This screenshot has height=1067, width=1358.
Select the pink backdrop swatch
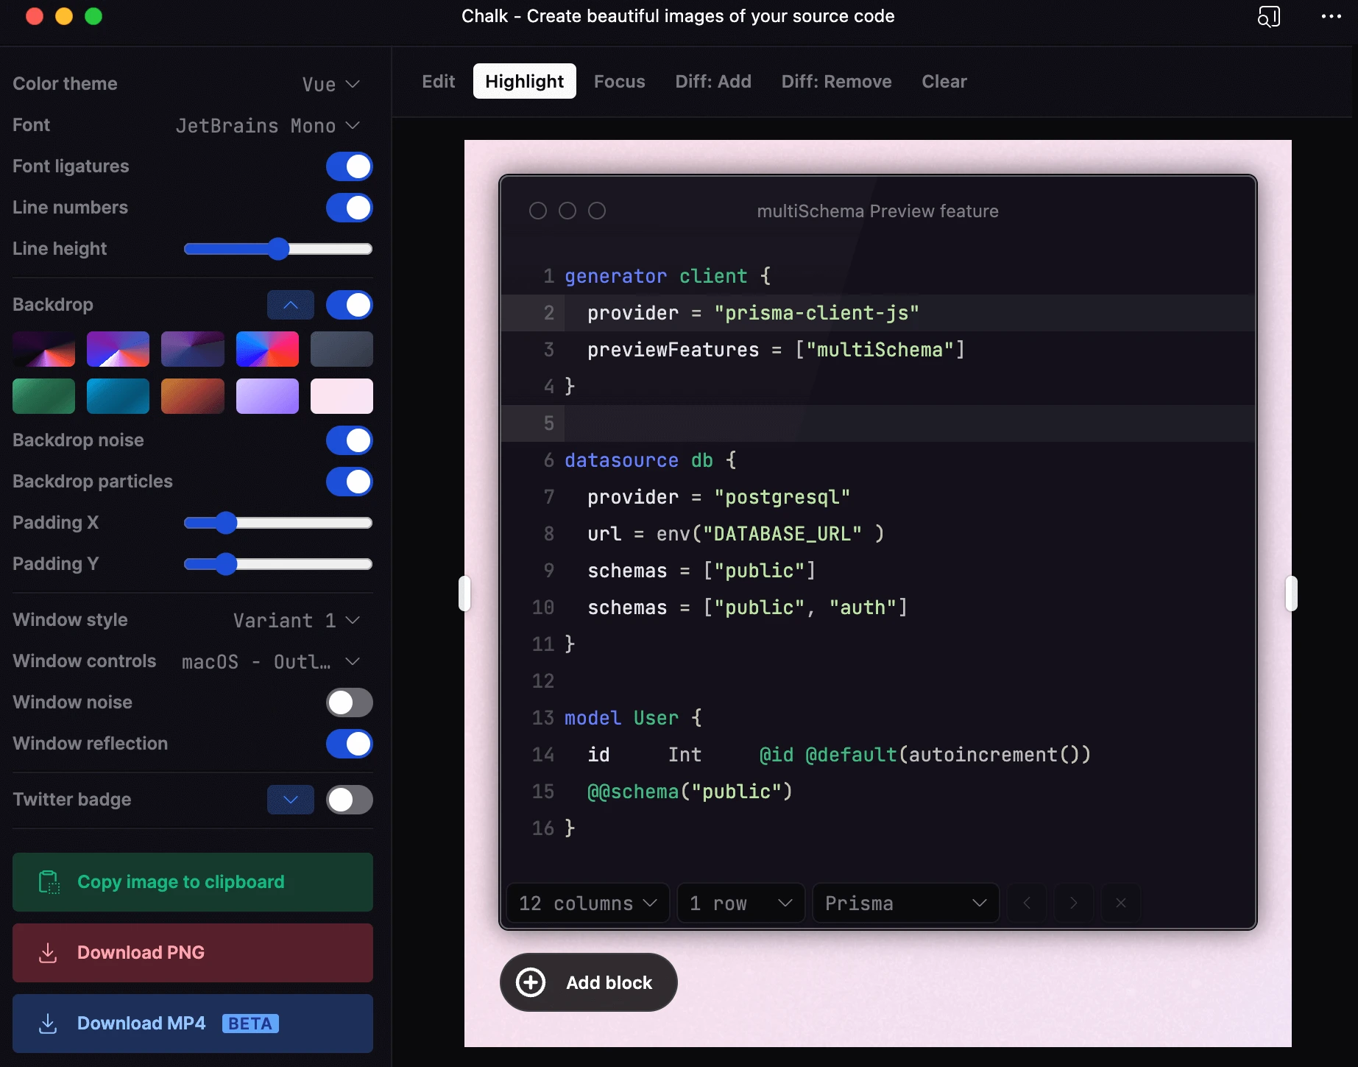pyautogui.click(x=342, y=396)
